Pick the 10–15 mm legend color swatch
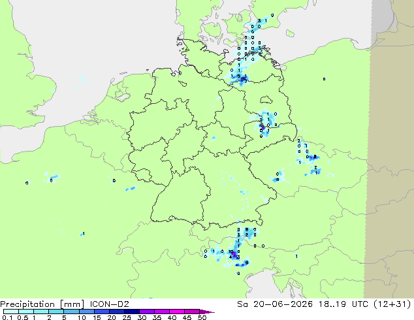 click(x=86, y=312)
